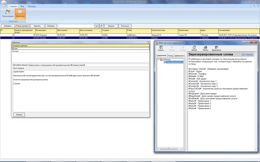This screenshot has height=162, width=260.
Task: Sort by the Дата окончания column header
Action: 90,31
